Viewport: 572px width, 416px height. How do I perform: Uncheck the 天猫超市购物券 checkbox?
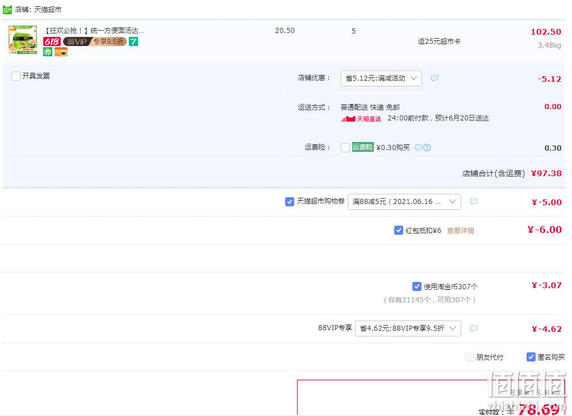pos(289,201)
